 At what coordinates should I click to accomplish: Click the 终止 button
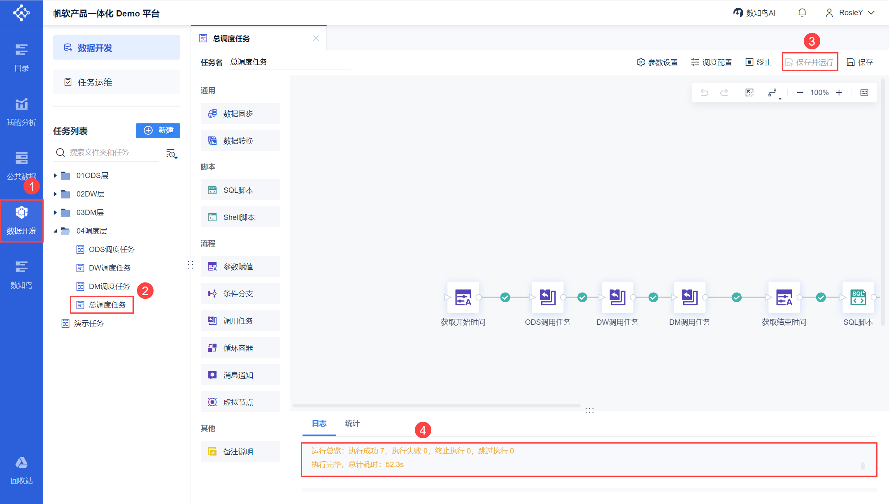point(759,62)
